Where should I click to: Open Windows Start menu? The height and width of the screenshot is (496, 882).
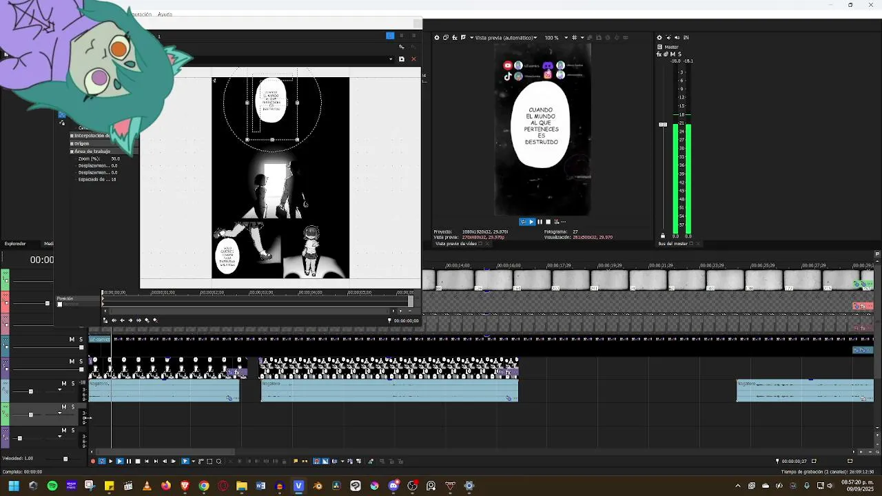(x=14, y=486)
